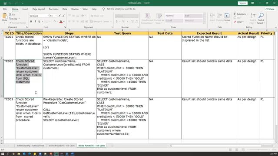Click Merge & Center

click(101, 21)
